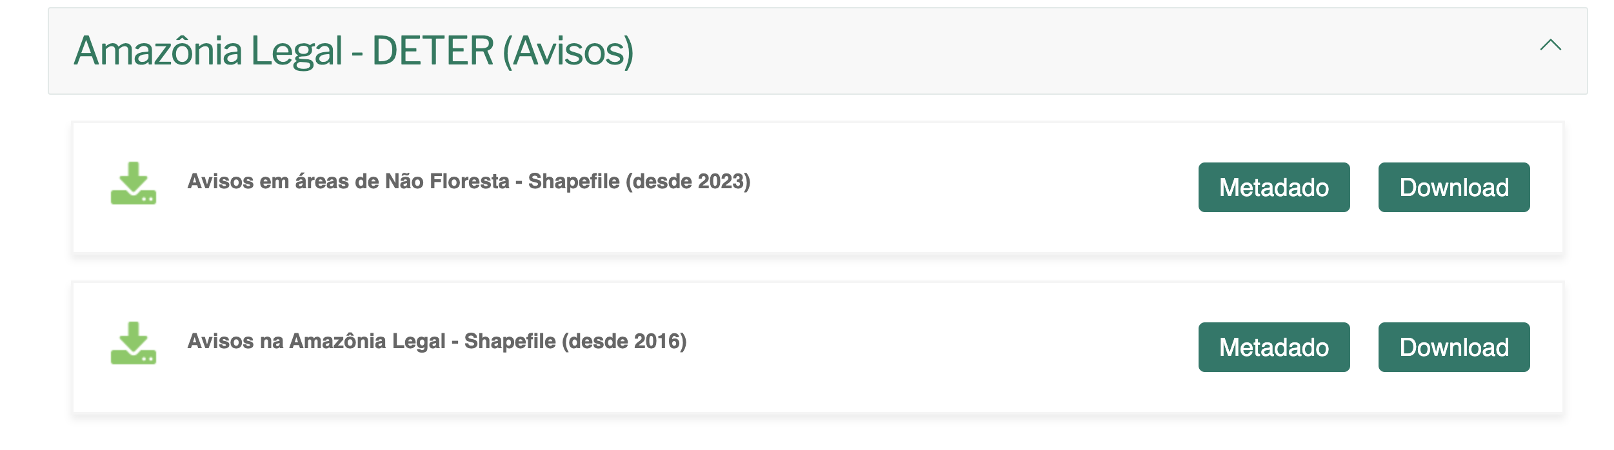This screenshot has height=450, width=1614.
Task: Click the word 'Shapefile' in the Amazônia Legal 2016 row
Action: click(510, 341)
